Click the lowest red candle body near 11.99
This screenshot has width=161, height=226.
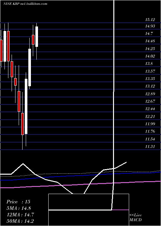click(23, 124)
